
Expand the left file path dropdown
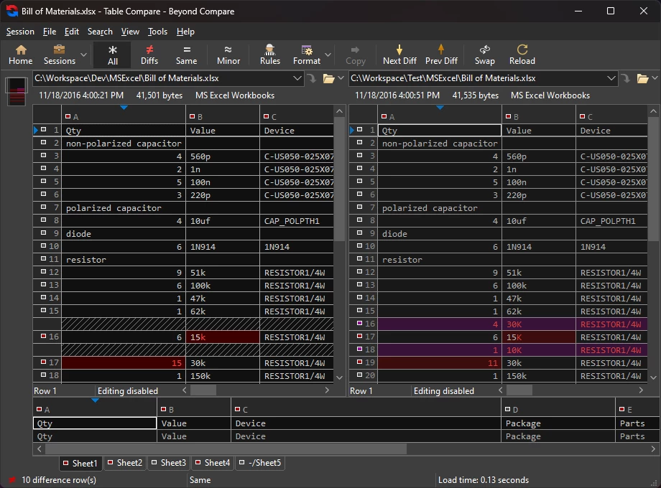tap(298, 78)
